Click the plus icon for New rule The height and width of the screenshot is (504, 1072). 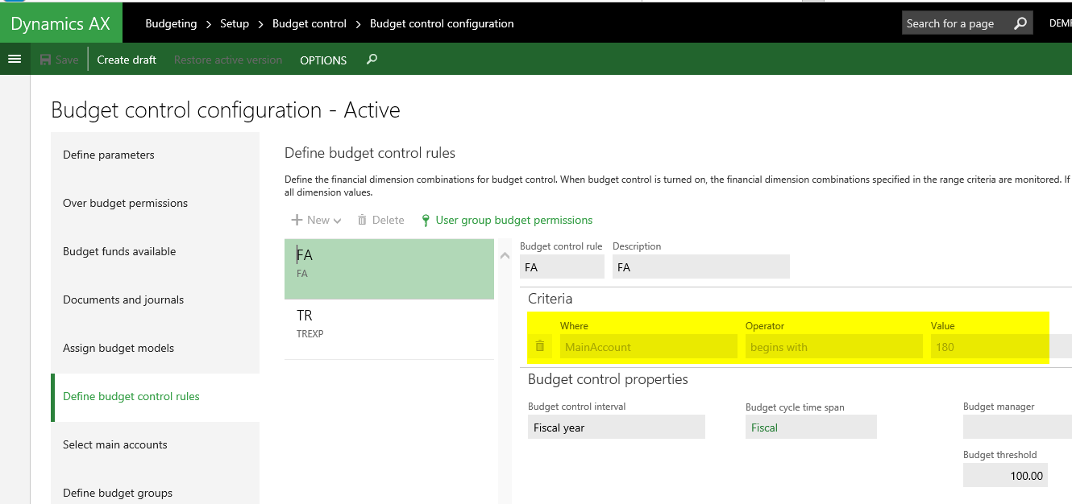(x=297, y=220)
